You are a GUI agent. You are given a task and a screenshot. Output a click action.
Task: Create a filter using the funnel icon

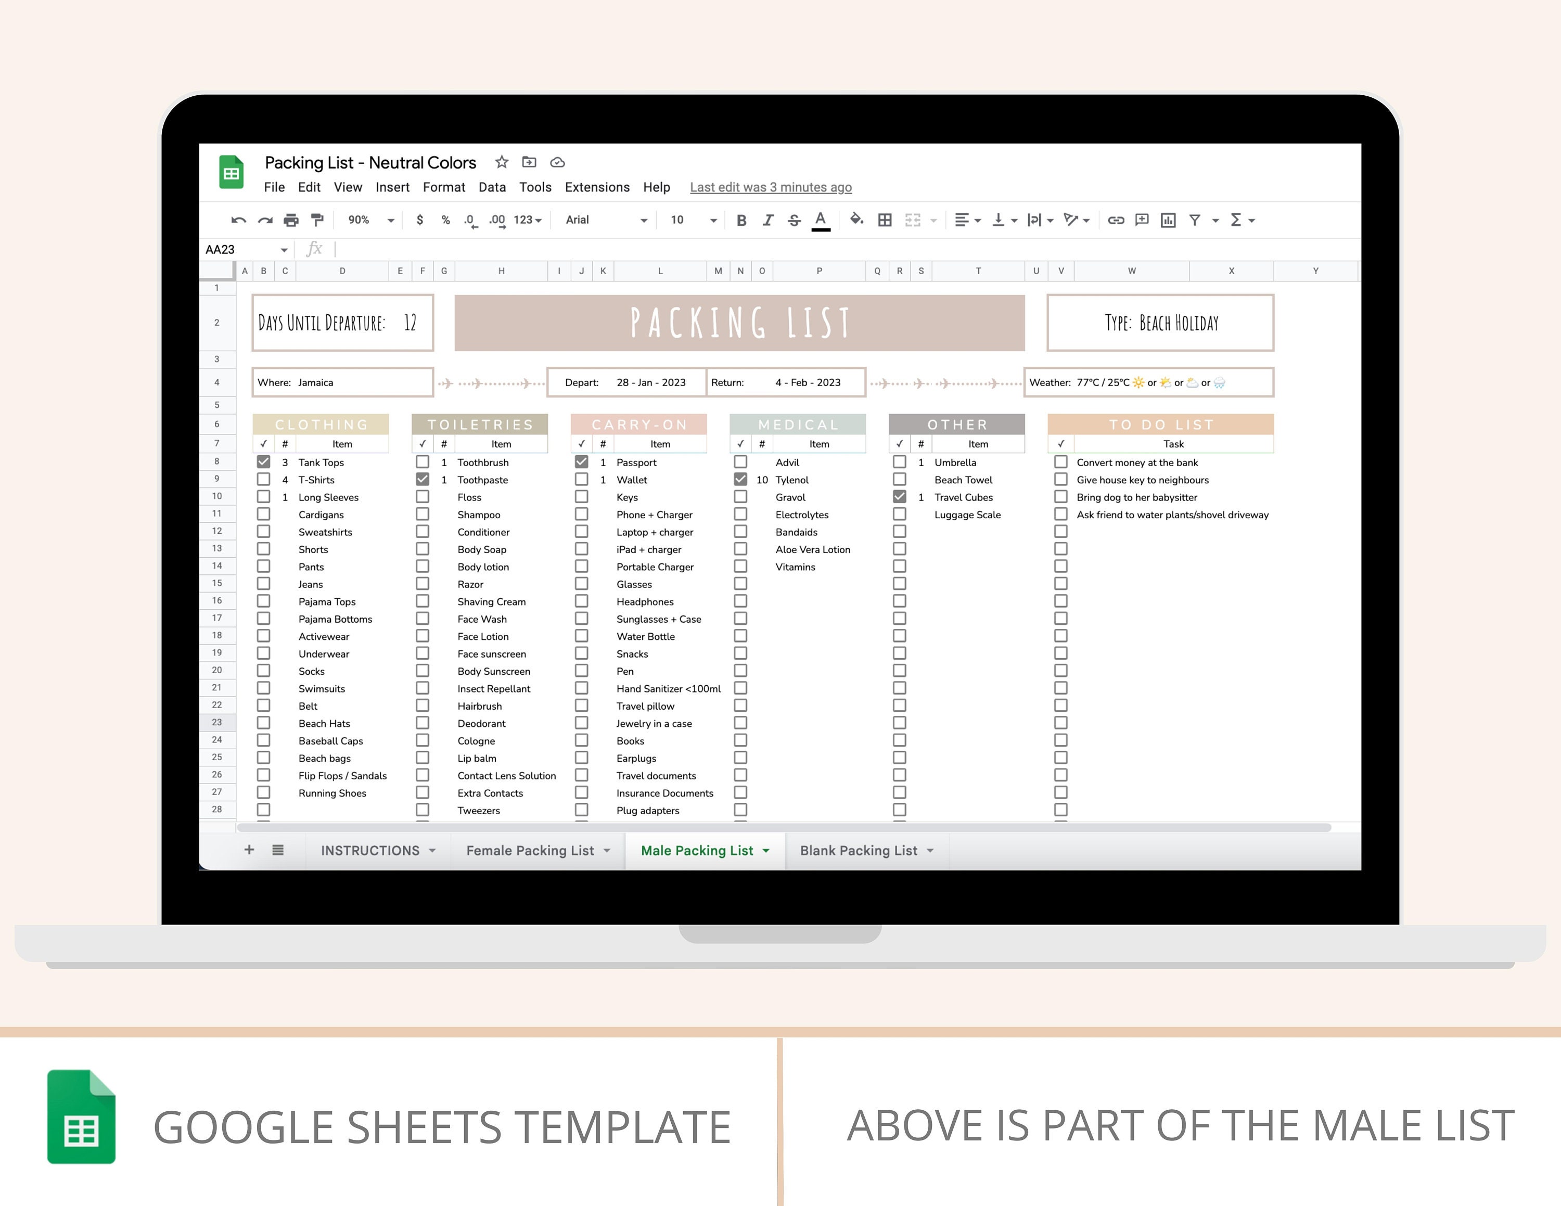pos(1195,220)
